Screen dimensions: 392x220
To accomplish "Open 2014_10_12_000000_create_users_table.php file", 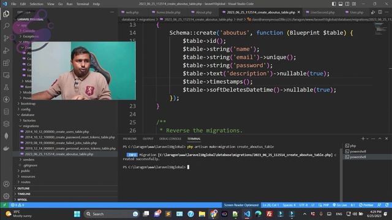I will [57, 132].
